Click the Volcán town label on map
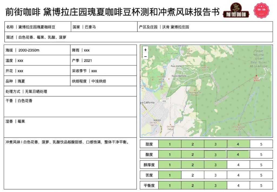The width and height of the screenshot is (277, 192). pos(157,120)
